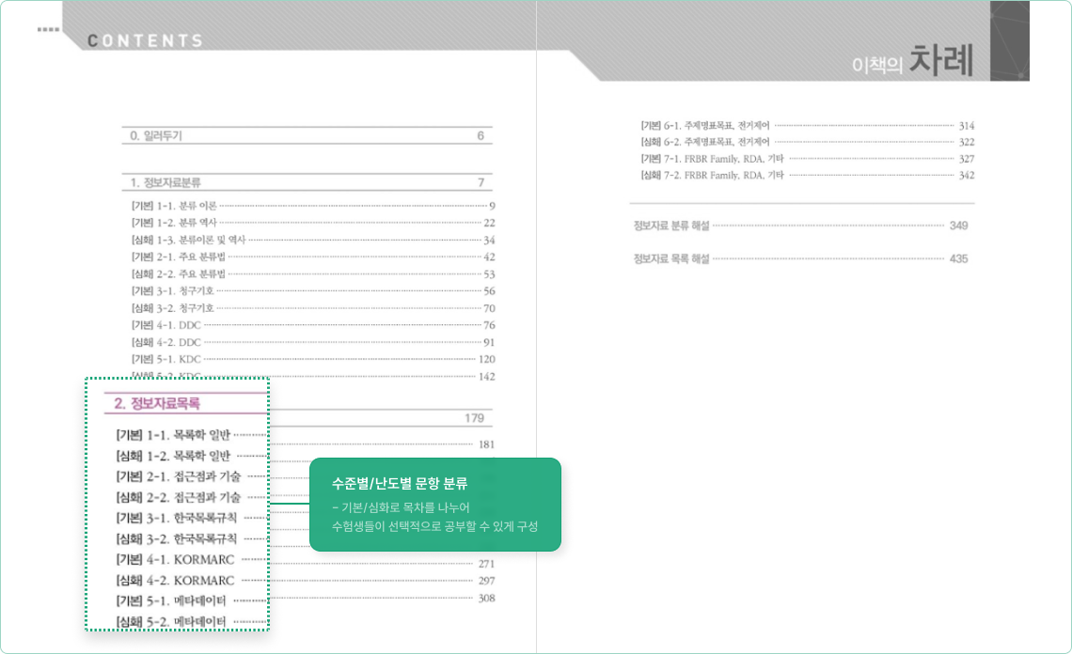Open the '1. 정보자료분류' section heading
Viewport: 1072px width, 654px height.
pos(166,182)
